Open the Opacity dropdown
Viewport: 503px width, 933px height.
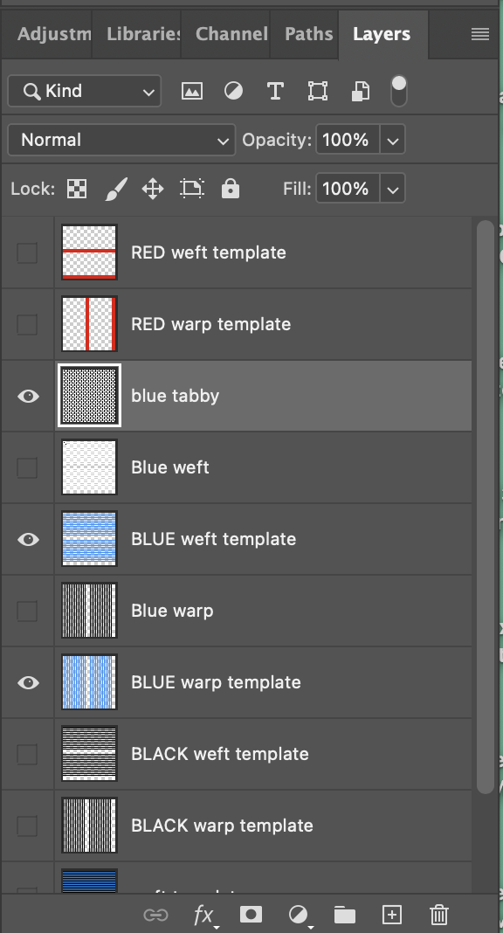click(392, 140)
